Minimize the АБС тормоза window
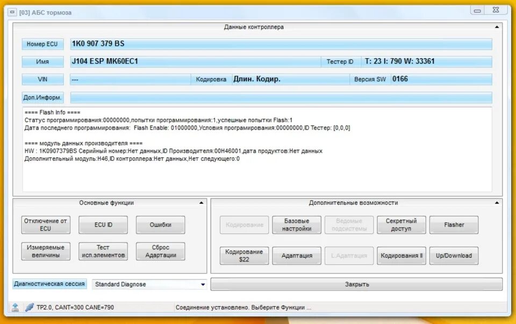 477,11
